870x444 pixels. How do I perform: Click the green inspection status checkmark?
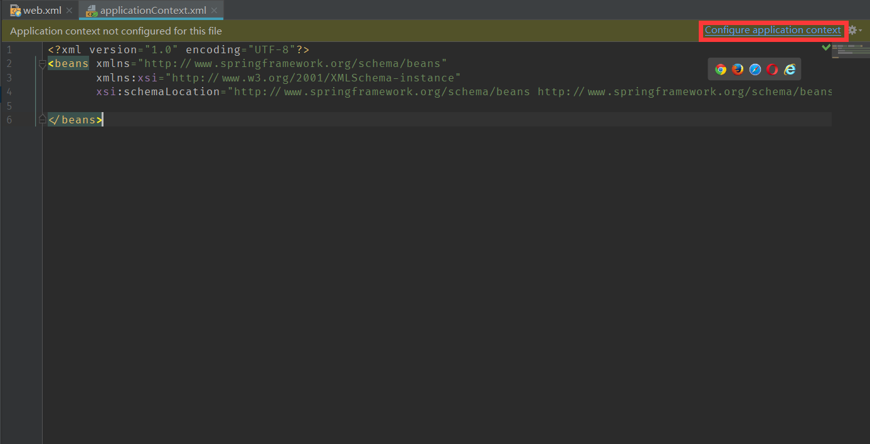coord(826,48)
